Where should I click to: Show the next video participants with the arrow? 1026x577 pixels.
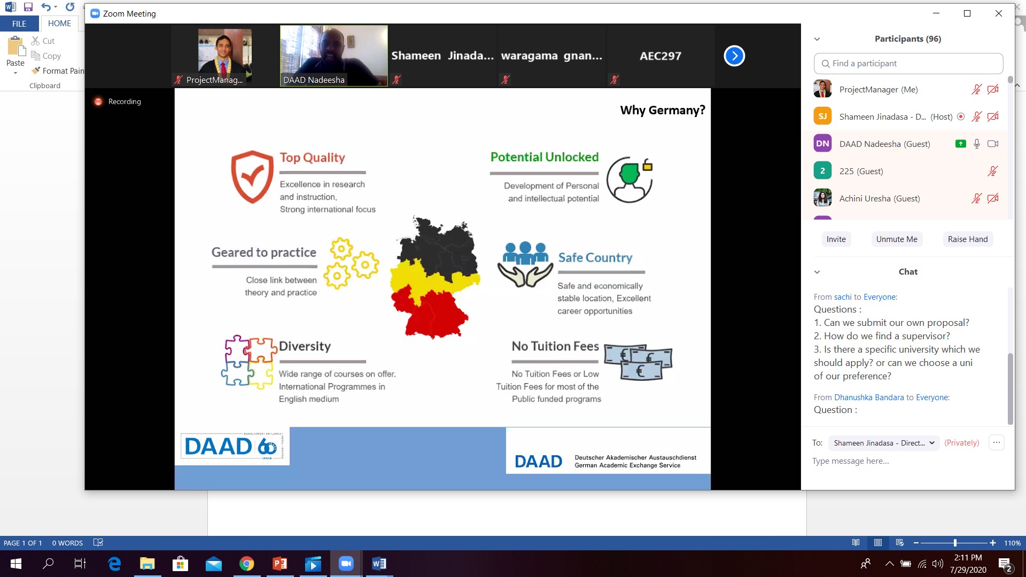pyautogui.click(x=734, y=56)
